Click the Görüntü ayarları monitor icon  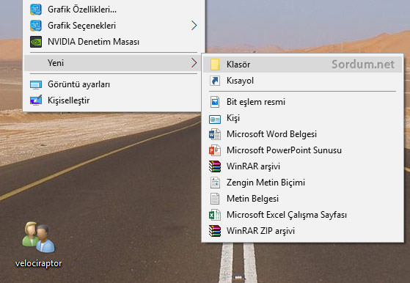[x=36, y=84]
